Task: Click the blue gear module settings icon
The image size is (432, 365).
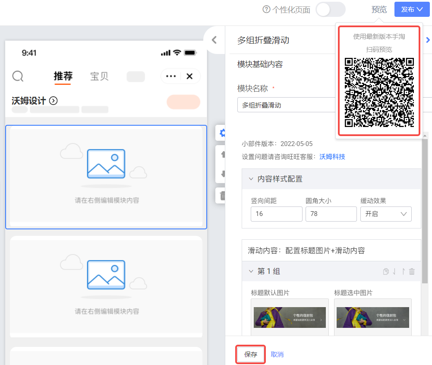Action: pyautogui.click(x=222, y=133)
